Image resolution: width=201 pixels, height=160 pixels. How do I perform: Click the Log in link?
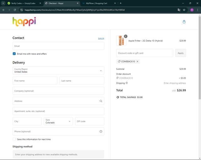tap(101, 38)
